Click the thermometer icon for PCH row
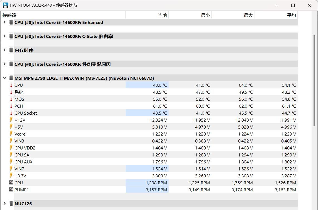318x210 pixels. [x=11, y=106]
